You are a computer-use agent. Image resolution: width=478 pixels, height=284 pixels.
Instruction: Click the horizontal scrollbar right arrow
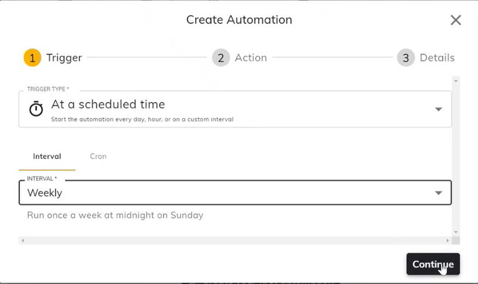(x=448, y=241)
